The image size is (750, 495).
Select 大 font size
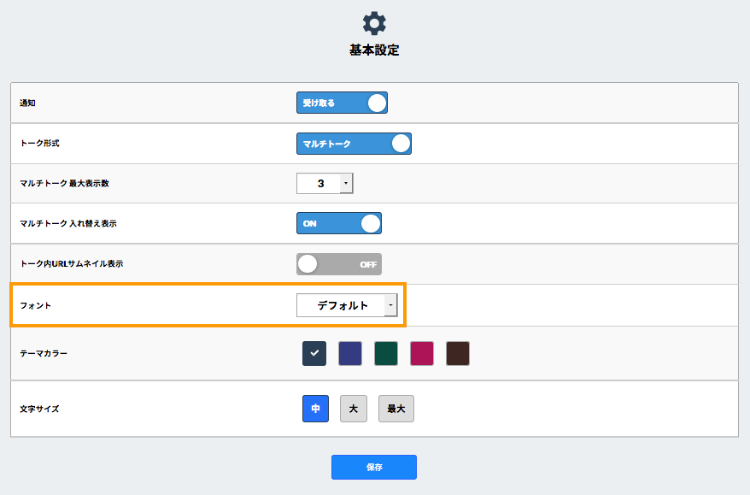click(353, 409)
